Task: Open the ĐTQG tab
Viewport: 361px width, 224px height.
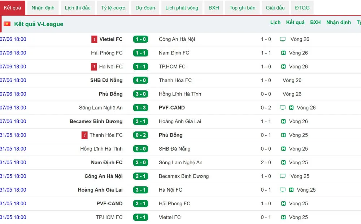Action: [x=302, y=8]
